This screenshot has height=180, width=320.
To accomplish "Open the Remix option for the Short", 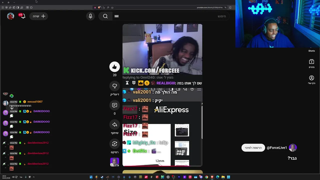I will point(114,144).
